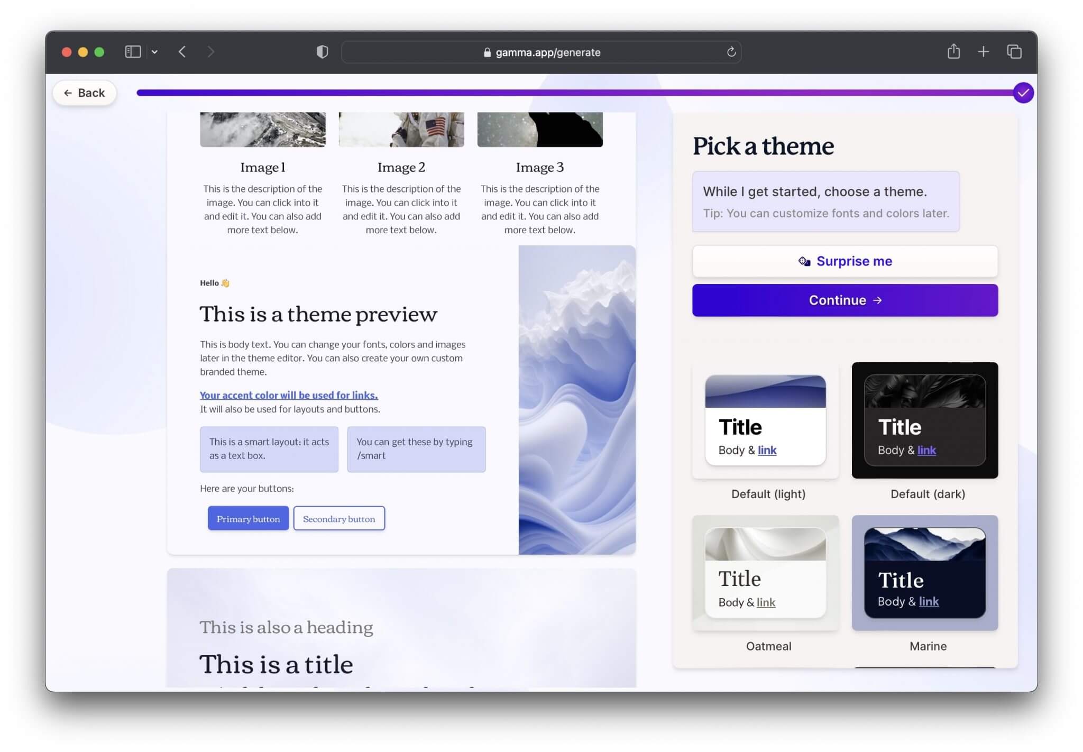
Task: Show the tab overview
Action: click(x=1015, y=51)
